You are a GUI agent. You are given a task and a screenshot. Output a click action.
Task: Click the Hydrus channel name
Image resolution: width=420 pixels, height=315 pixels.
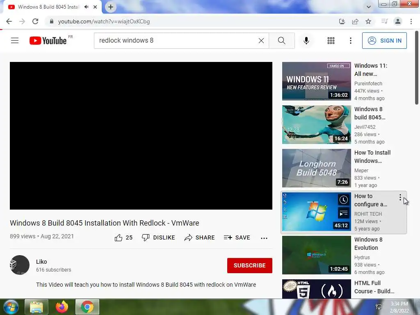(362, 258)
